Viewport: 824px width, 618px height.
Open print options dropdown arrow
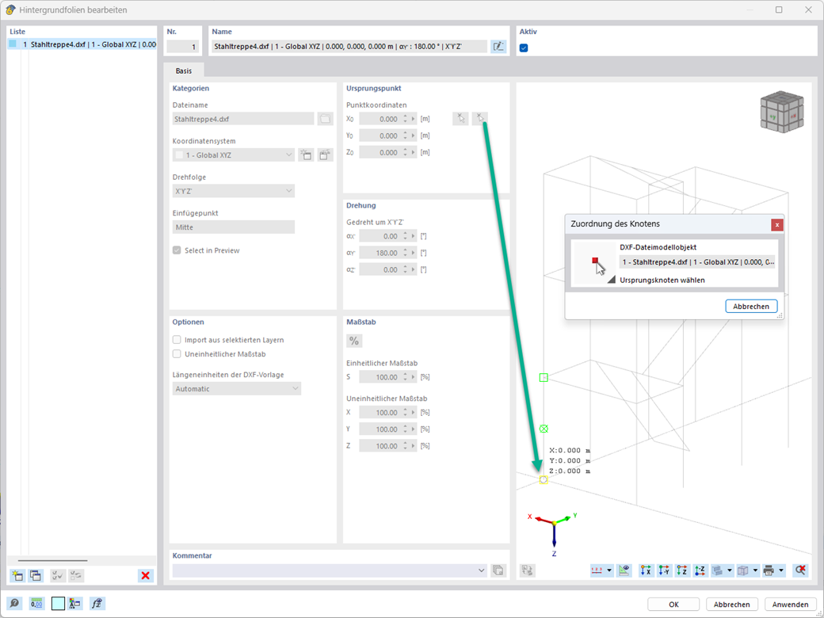(x=781, y=570)
